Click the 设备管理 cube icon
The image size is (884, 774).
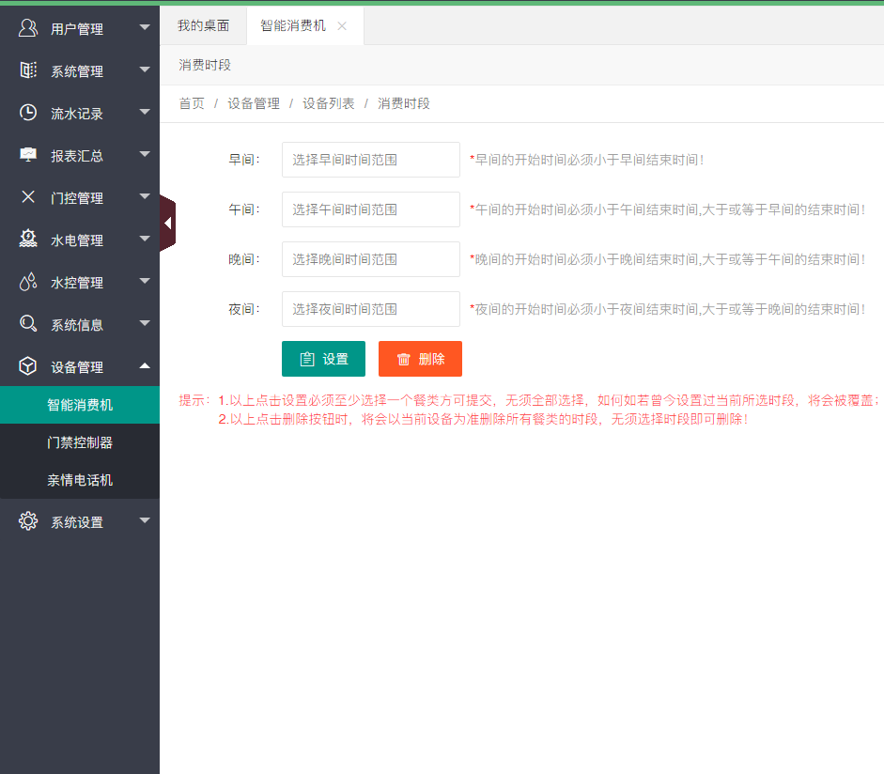pos(28,366)
